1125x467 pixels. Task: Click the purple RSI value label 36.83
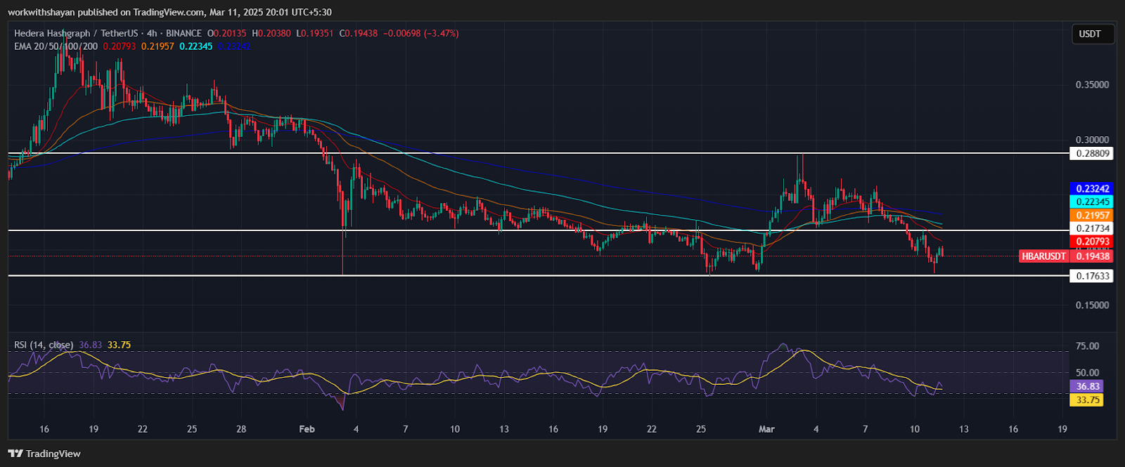point(1088,386)
